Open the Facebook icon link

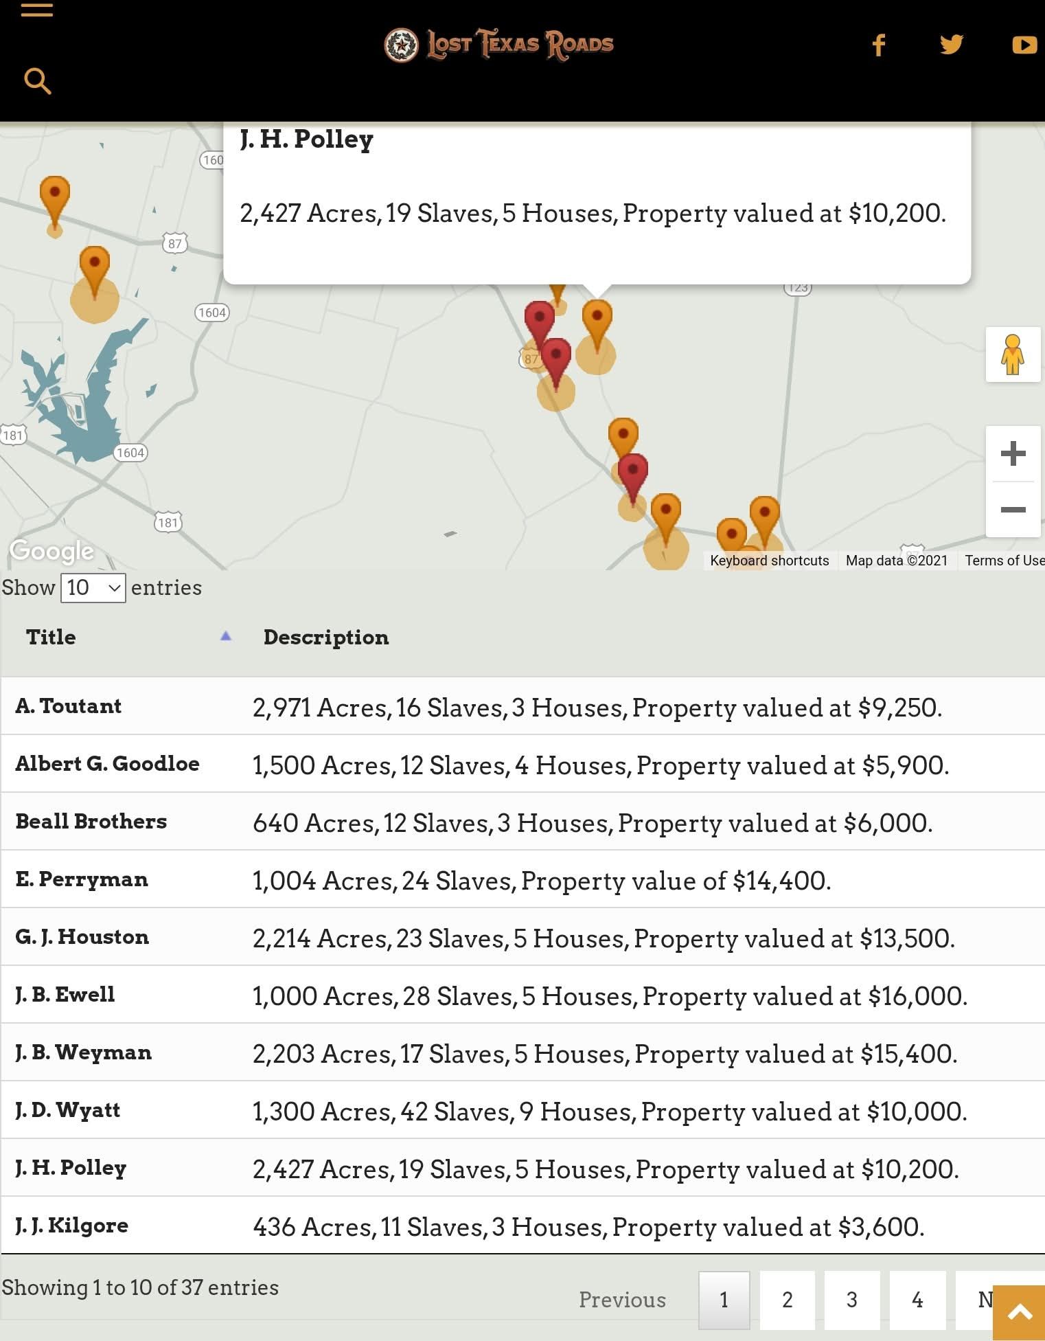[878, 45]
